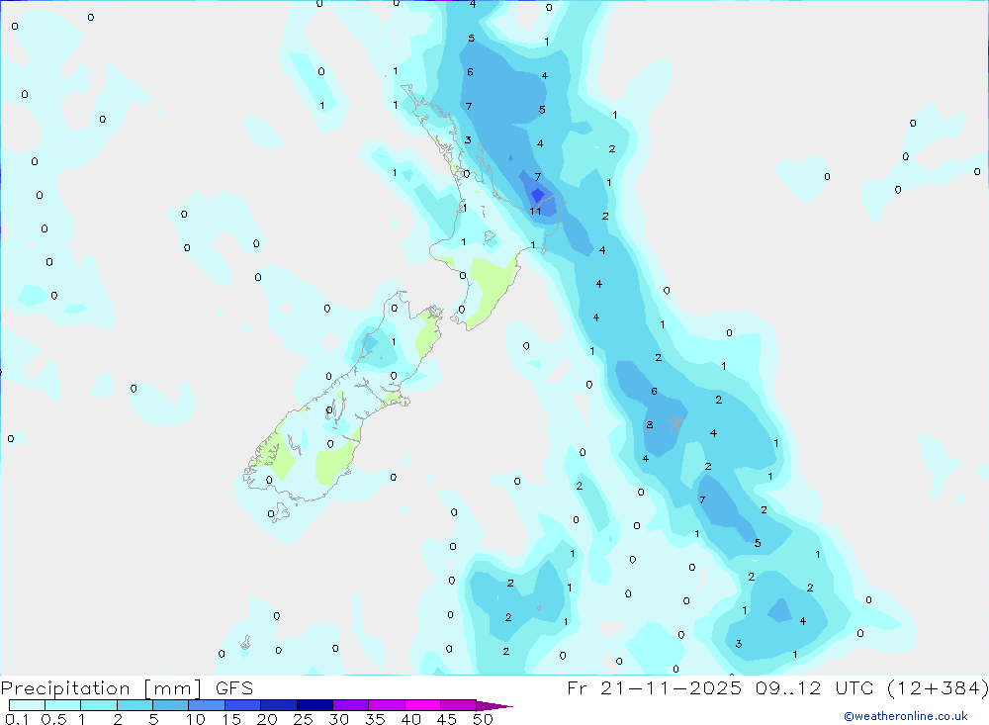Click the '35' legend scale label
The height and width of the screenshot is (725, 989).
[x=375, y=719]
